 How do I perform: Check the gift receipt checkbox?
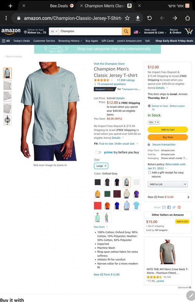tap(149, 173)
